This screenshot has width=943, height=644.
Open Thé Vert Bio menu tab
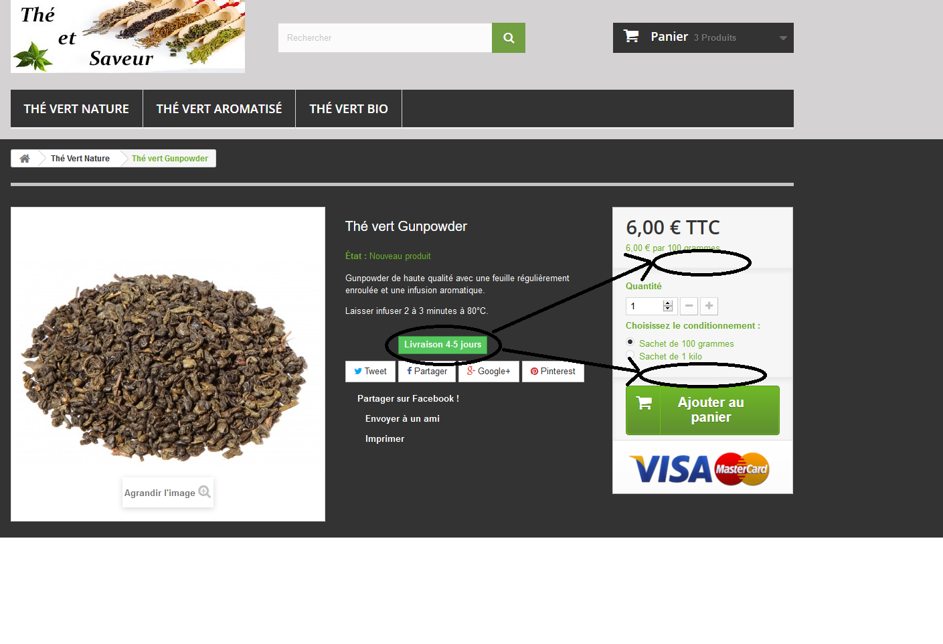tap(349, 108)
